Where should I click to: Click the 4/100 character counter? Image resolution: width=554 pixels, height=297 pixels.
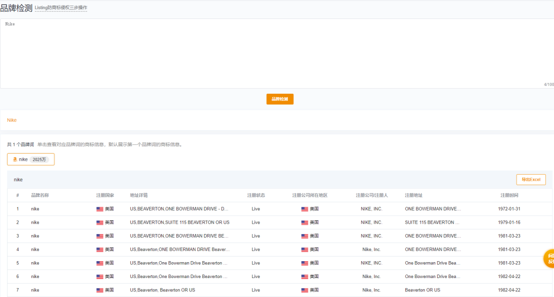tap(549, 84)
